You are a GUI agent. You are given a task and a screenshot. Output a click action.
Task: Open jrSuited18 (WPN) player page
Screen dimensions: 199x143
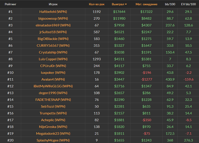pos(53,32)
